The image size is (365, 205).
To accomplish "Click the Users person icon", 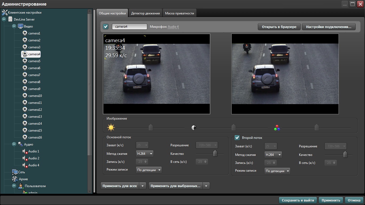I will tap(21, 186).
